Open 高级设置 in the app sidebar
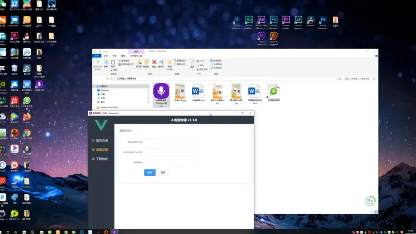The image size is (416, 234). pyautogui.click(x=100, y=150)
